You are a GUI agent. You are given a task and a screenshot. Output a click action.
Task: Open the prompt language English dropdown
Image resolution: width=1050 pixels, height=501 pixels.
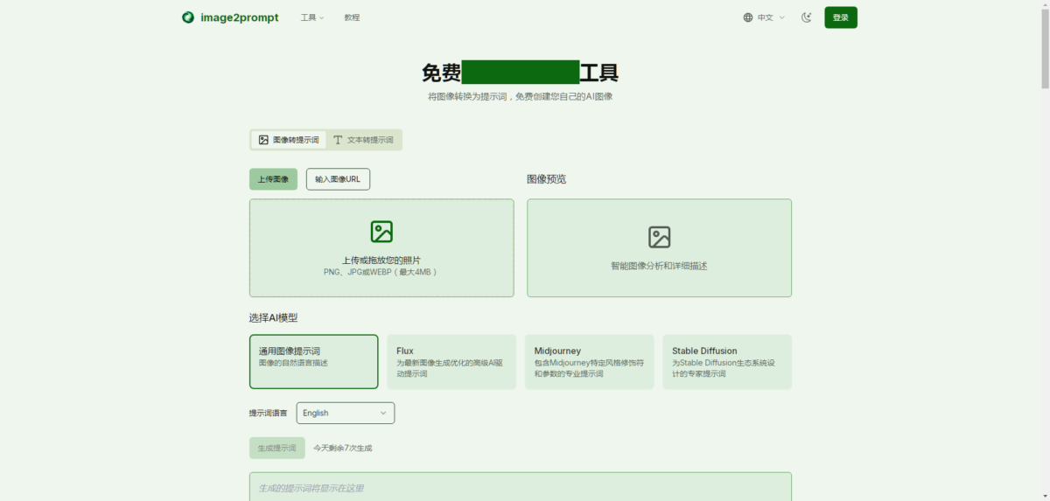tap(345, 413)
